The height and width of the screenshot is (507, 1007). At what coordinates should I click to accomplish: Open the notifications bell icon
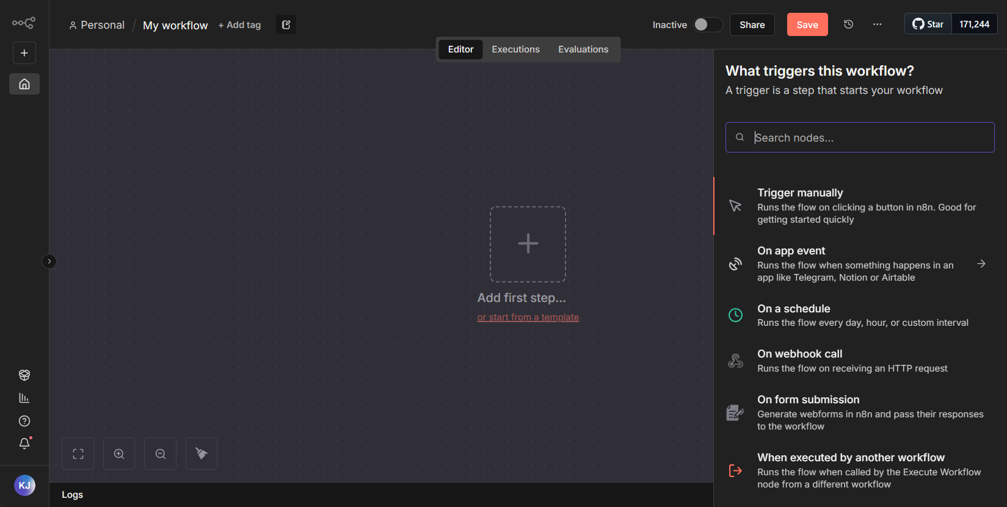click(x=24, y=444)
